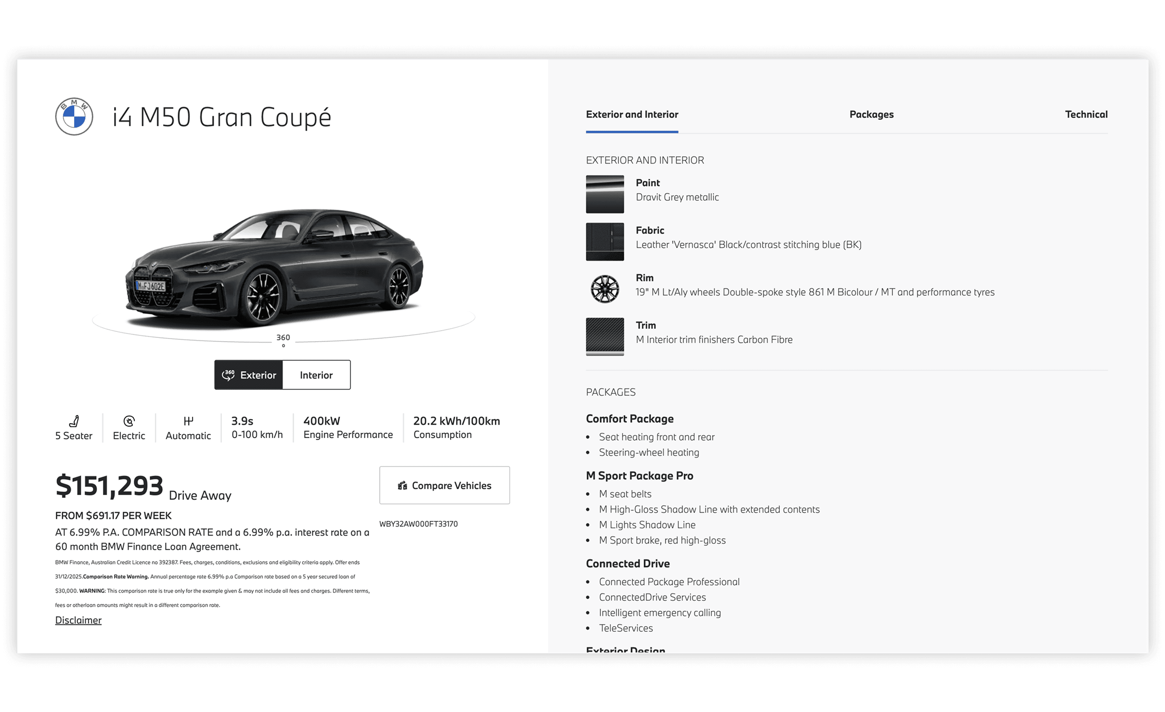
Task: Click the $151,293 drive away price
Action: [x=109, y=486]
